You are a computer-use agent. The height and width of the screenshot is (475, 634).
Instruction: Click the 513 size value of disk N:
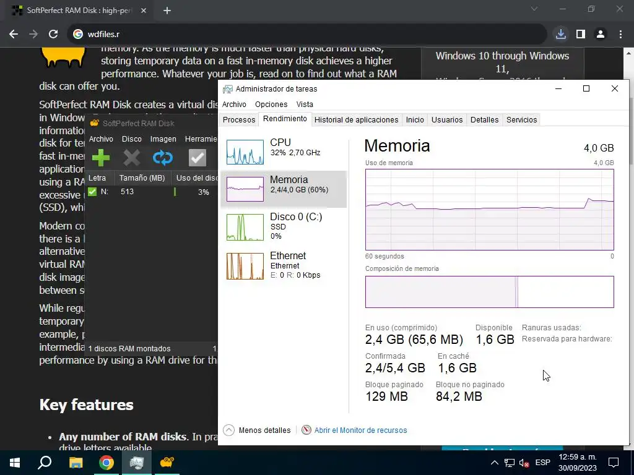[x=127, y=192]
